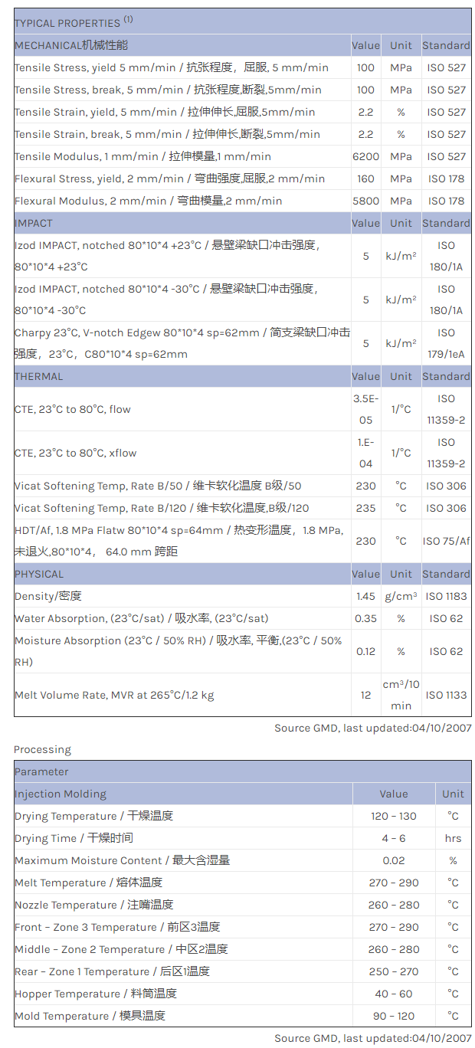Click the Processing heading text
The width and height of the screenshot is (475, 1048).
(x=42, y=749)
